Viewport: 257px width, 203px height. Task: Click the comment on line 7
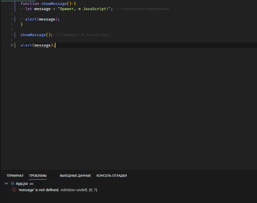[x=83, y=35]
